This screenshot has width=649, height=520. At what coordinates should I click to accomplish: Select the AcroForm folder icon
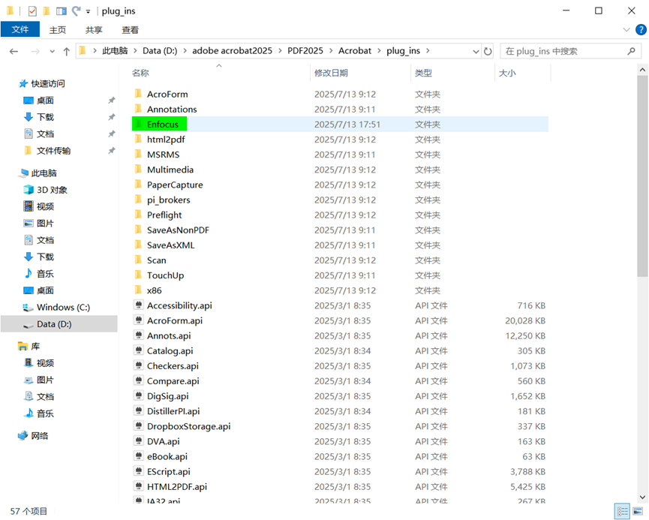coord(138,94)
